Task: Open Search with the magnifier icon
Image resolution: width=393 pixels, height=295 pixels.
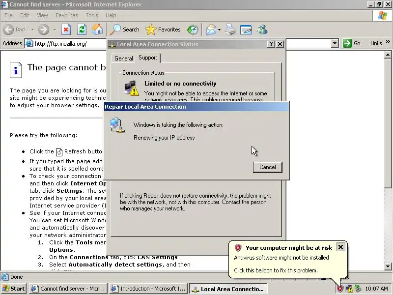Action: pyautogui.click(x=115, y=29)
